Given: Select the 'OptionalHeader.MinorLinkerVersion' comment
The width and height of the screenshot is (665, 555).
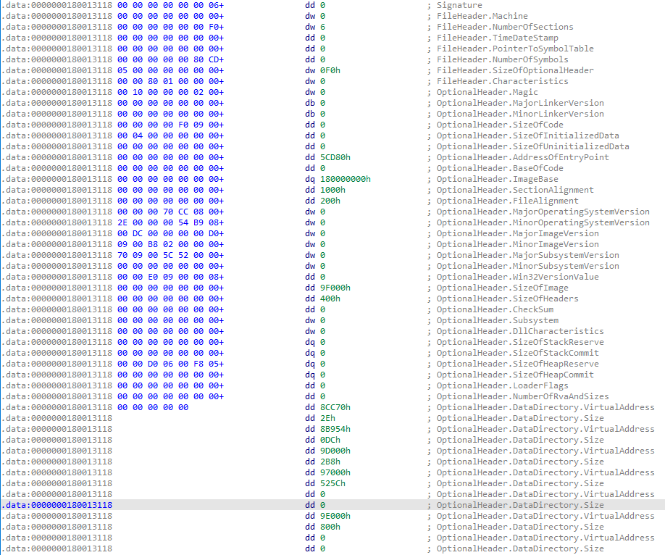Looking at the screenshot, I should pos(520,114).
